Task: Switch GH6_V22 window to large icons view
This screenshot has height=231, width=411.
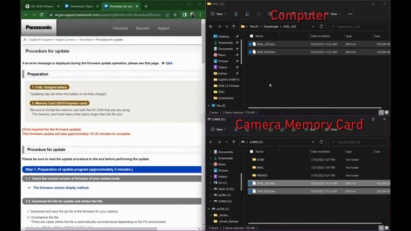Action: pos(387,112)
